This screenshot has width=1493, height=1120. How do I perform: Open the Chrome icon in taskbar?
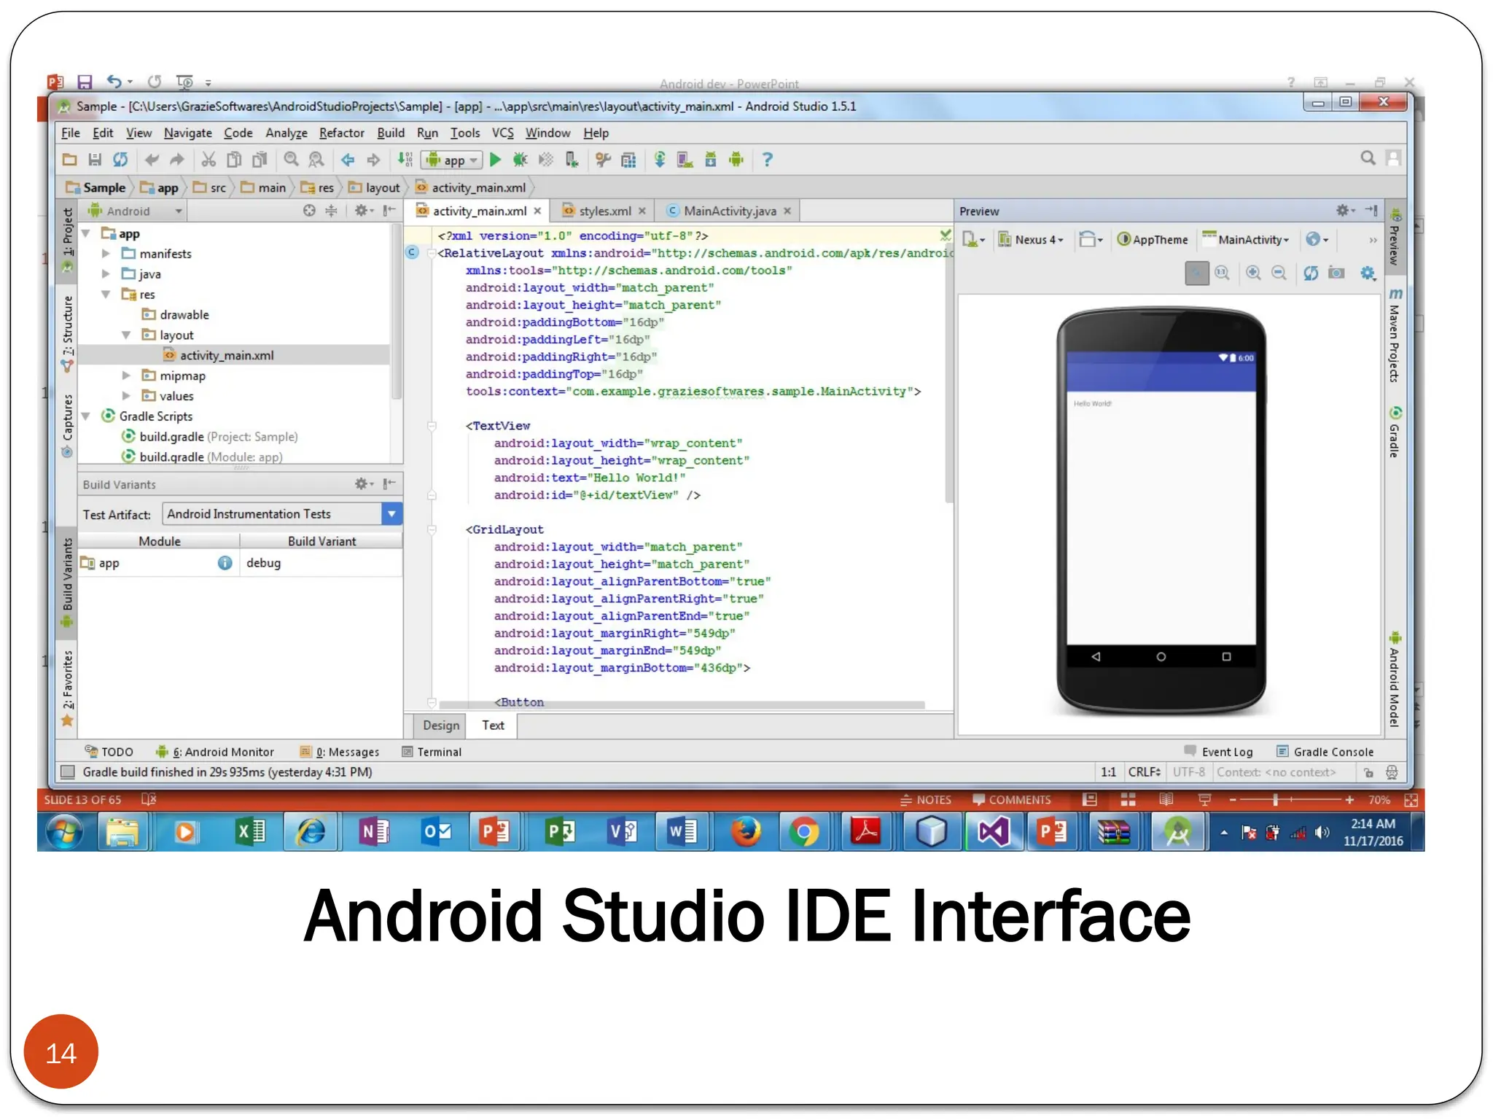[x=803, y=832]
